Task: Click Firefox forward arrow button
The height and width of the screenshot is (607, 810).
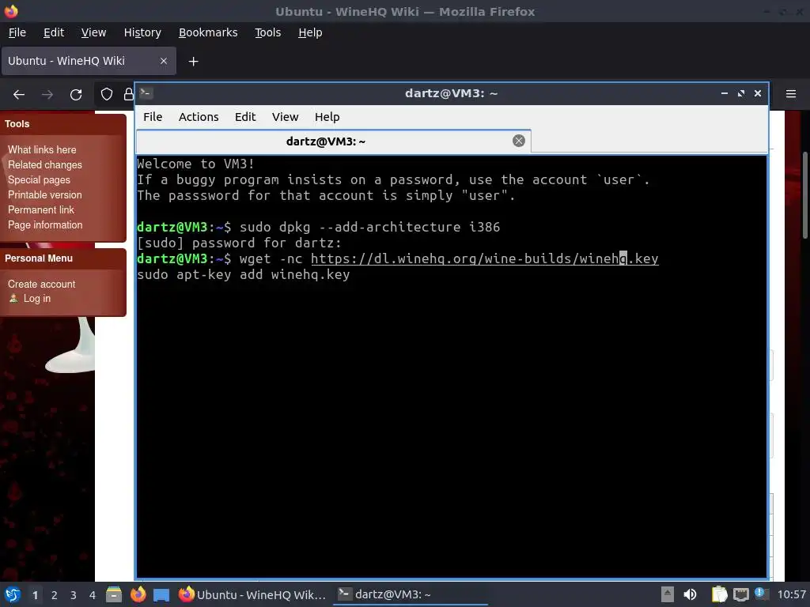Action: coord(47,95)
